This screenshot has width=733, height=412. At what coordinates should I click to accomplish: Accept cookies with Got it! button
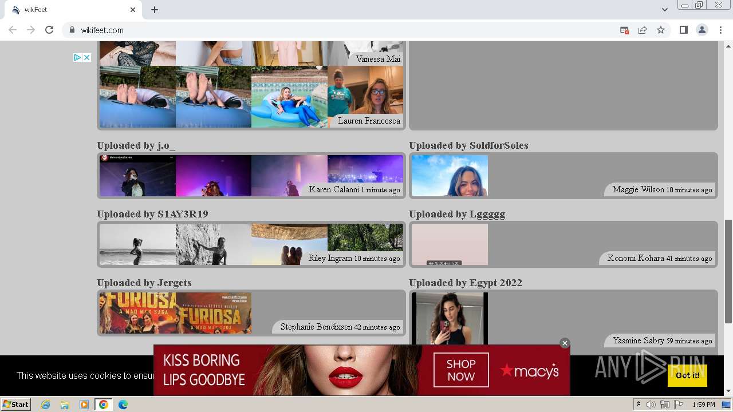[x=687, y=375]
